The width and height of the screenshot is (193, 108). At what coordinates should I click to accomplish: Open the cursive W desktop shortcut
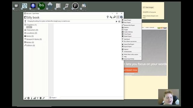(24, 7)
